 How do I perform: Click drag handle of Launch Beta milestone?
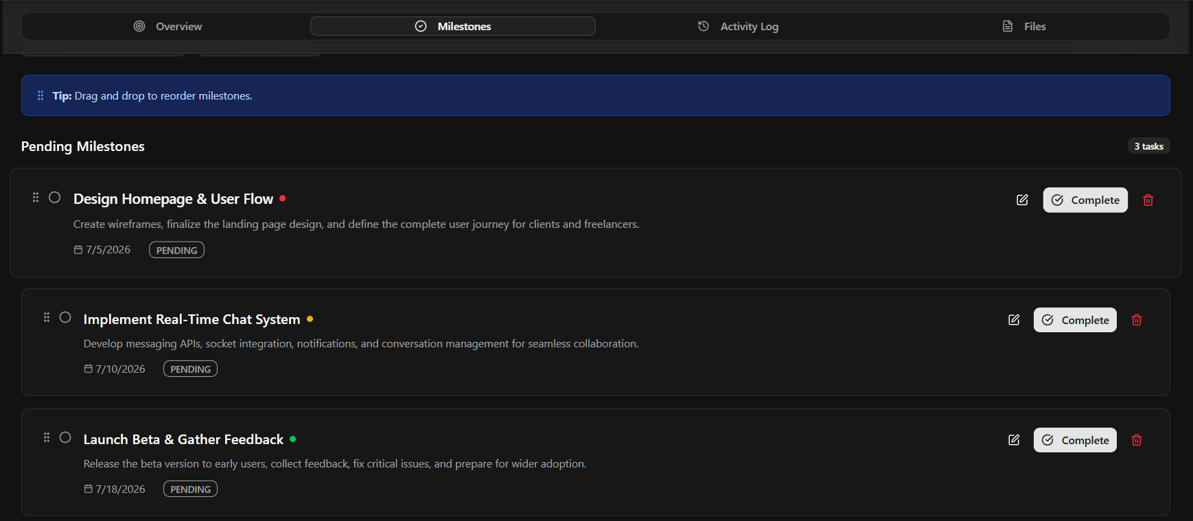coord(47,437)
